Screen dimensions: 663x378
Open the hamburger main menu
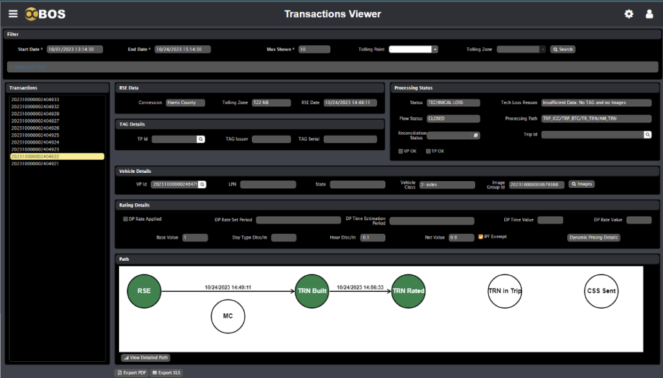[x=13, y=14]
